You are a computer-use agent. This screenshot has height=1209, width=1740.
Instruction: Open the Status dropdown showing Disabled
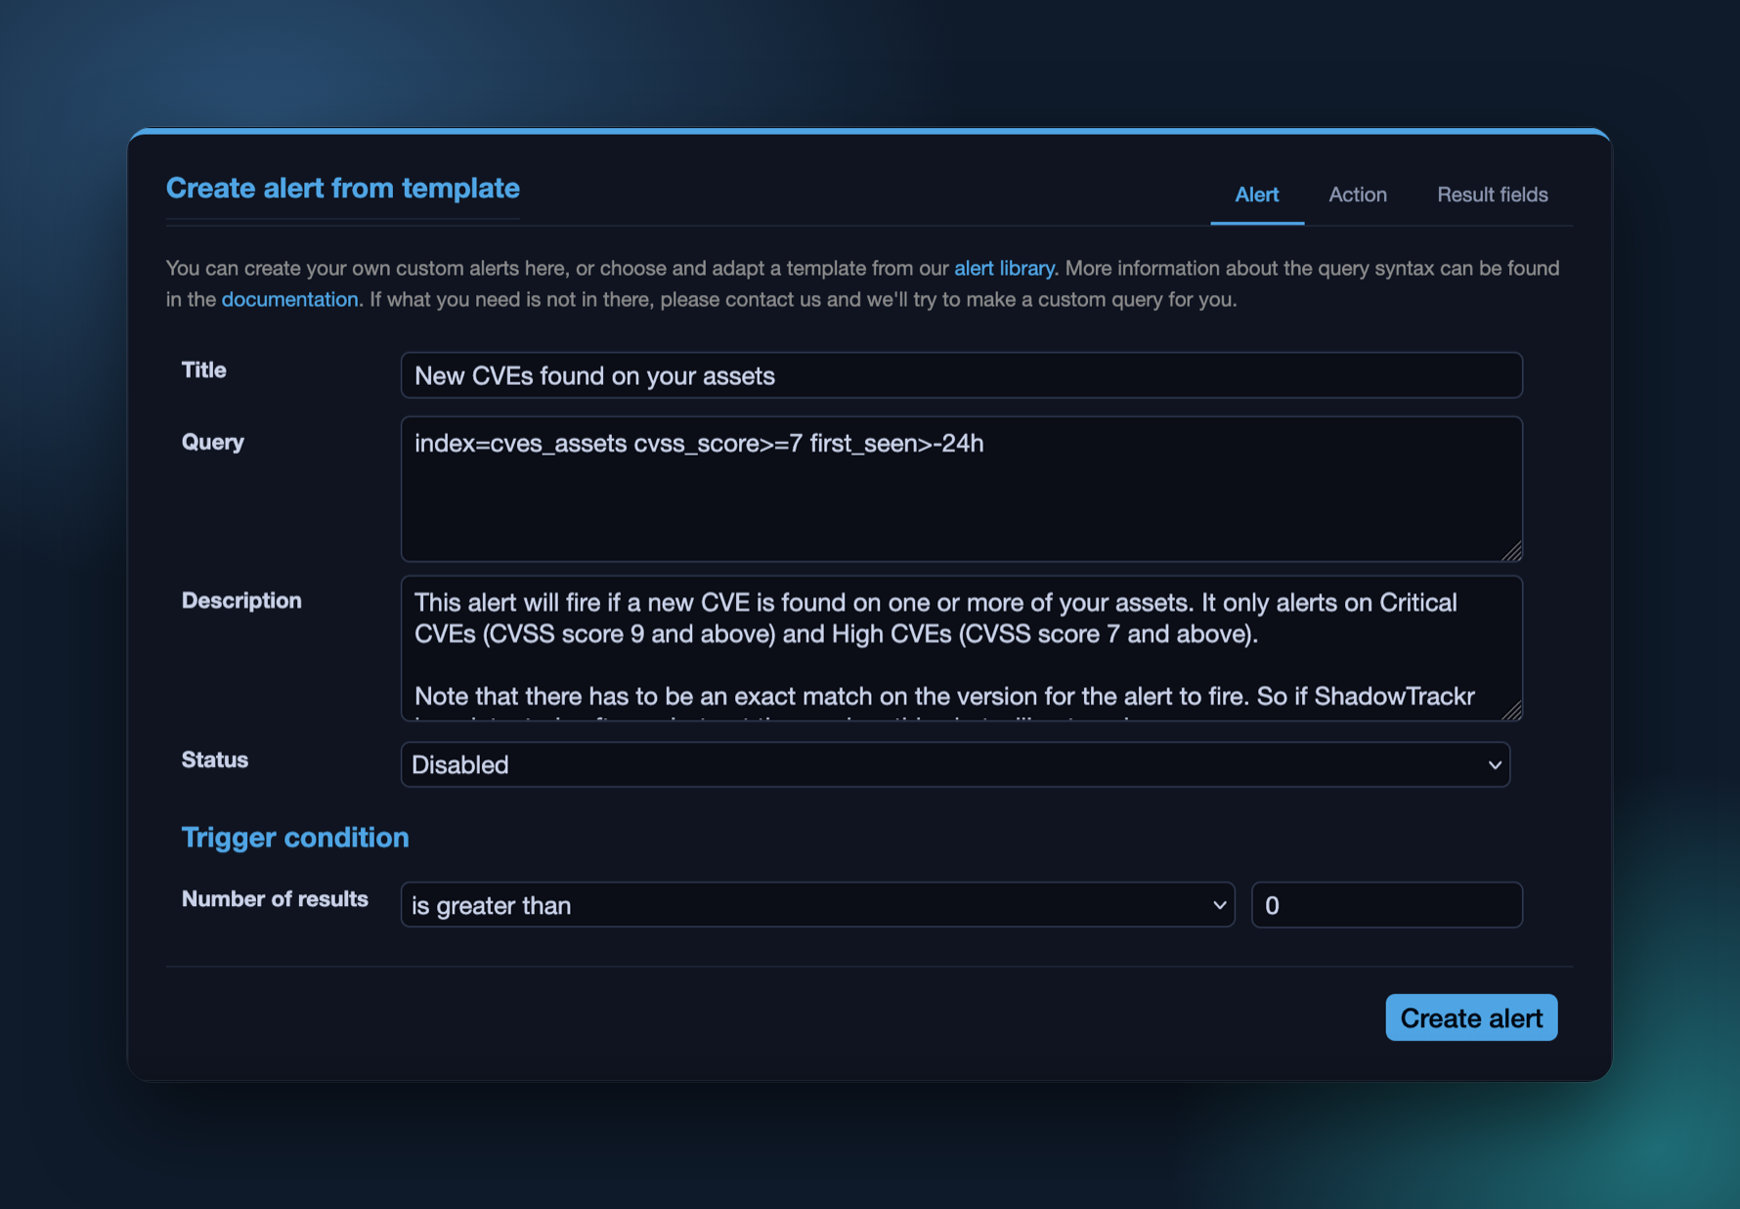point(955,764)
